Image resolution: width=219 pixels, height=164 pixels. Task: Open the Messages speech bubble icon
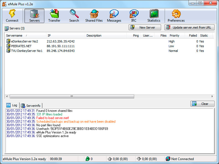click(114, 14)
